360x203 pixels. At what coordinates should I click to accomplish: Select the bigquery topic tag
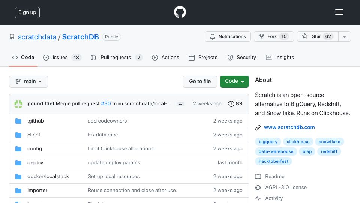tap(268, 142)
